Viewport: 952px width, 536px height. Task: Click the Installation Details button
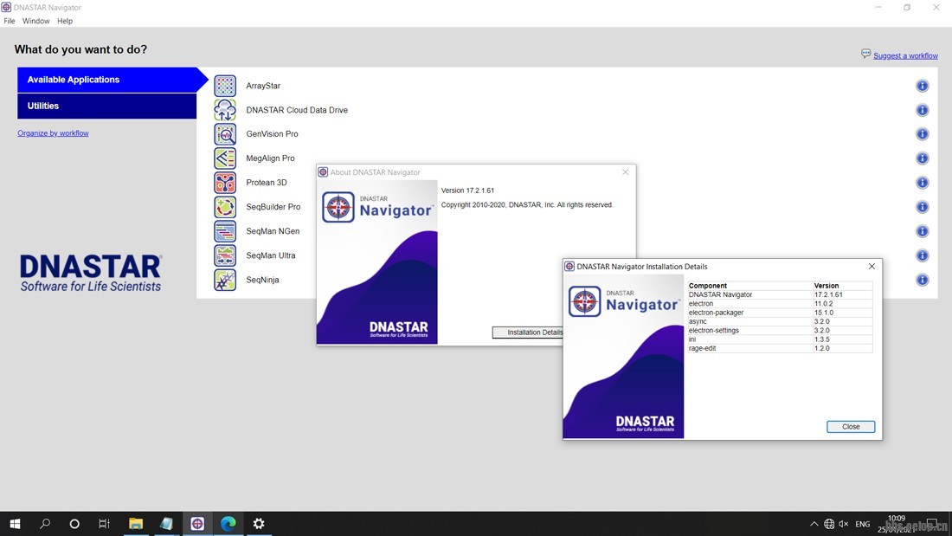coord(529,333)
